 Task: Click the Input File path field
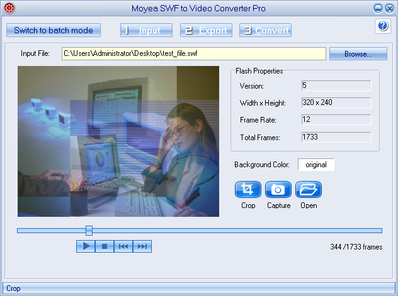click(193, 54)
